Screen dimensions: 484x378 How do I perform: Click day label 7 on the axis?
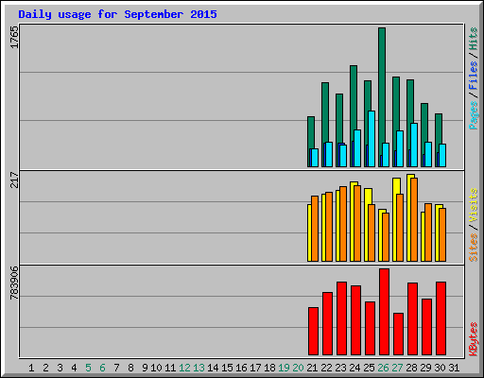point(116,368)
